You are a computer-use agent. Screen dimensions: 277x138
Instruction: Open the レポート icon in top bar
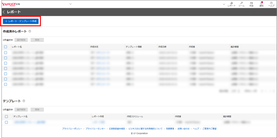[x=231, y=4]
